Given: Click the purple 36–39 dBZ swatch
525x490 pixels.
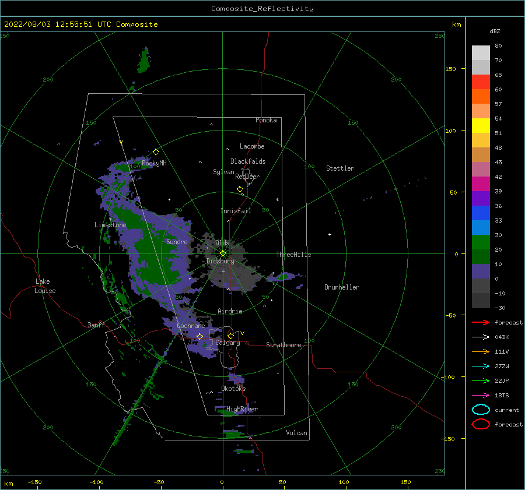Looking at the screenshot, I should (481, 198).
